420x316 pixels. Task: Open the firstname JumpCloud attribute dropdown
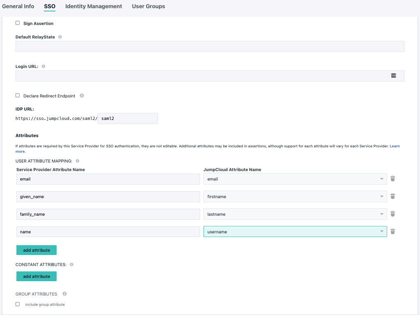(295, 196)
